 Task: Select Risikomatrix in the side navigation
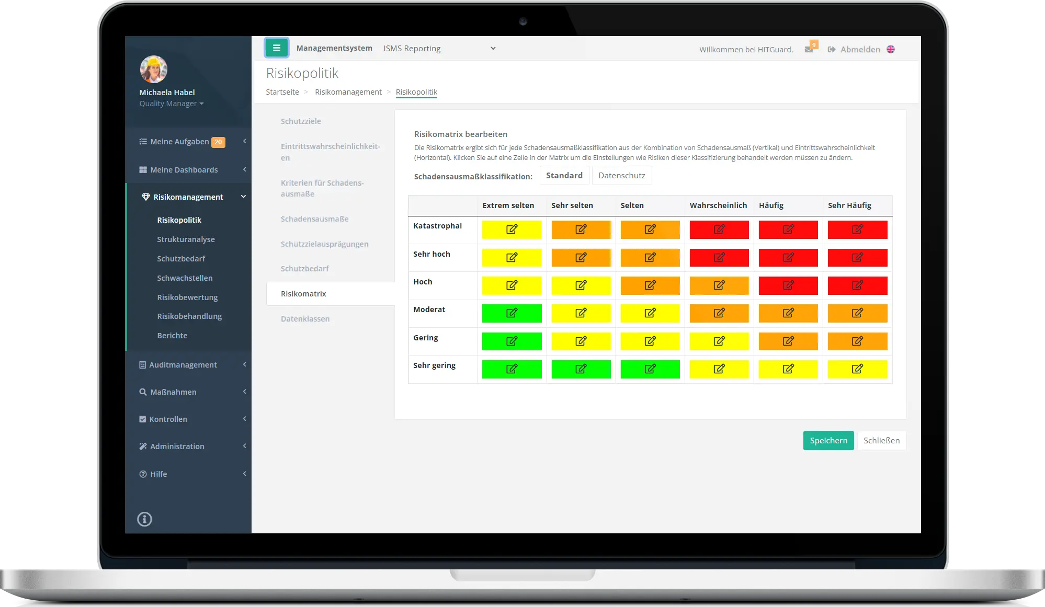pyautogui.click(x=304, y=293)
